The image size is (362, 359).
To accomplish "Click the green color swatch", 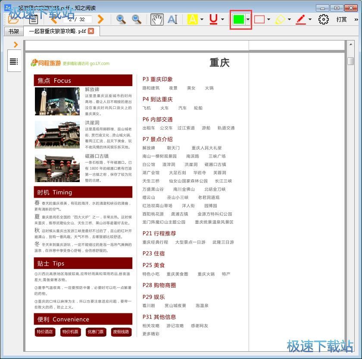I will click(x=238, y=19).
